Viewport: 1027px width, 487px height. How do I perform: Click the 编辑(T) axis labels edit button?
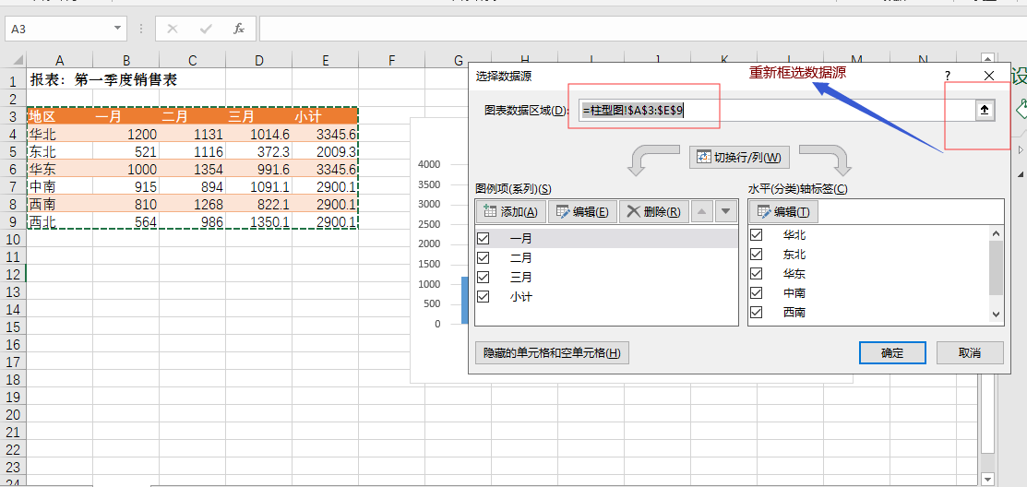(x=783, y=211)
